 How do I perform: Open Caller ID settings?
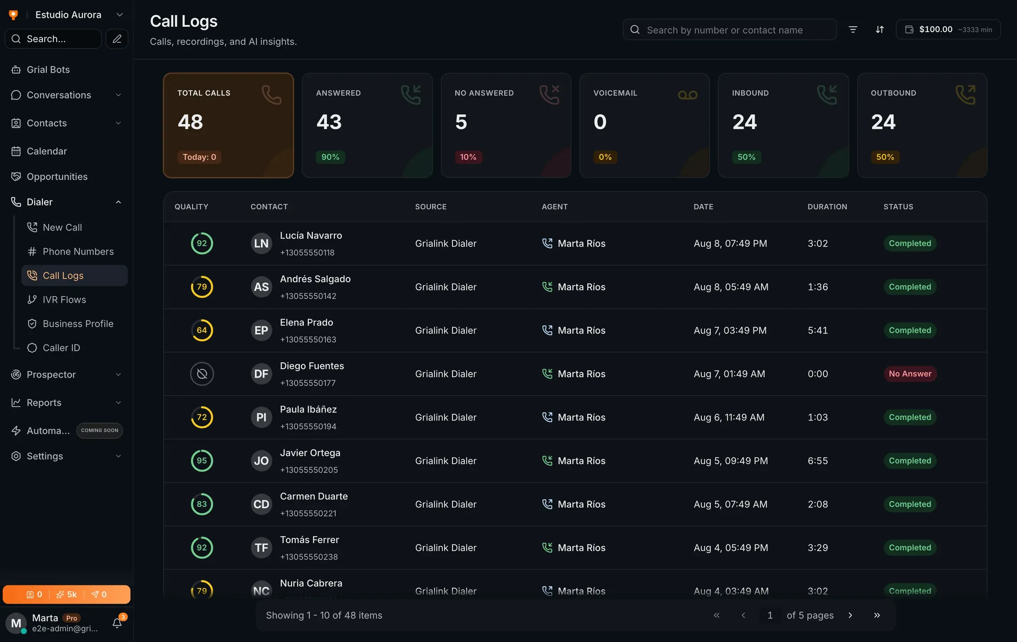coord(74,348)
